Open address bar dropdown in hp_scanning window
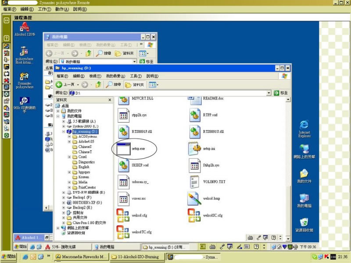The height and width of the screenshot is (263, 351). click(269, 93)
